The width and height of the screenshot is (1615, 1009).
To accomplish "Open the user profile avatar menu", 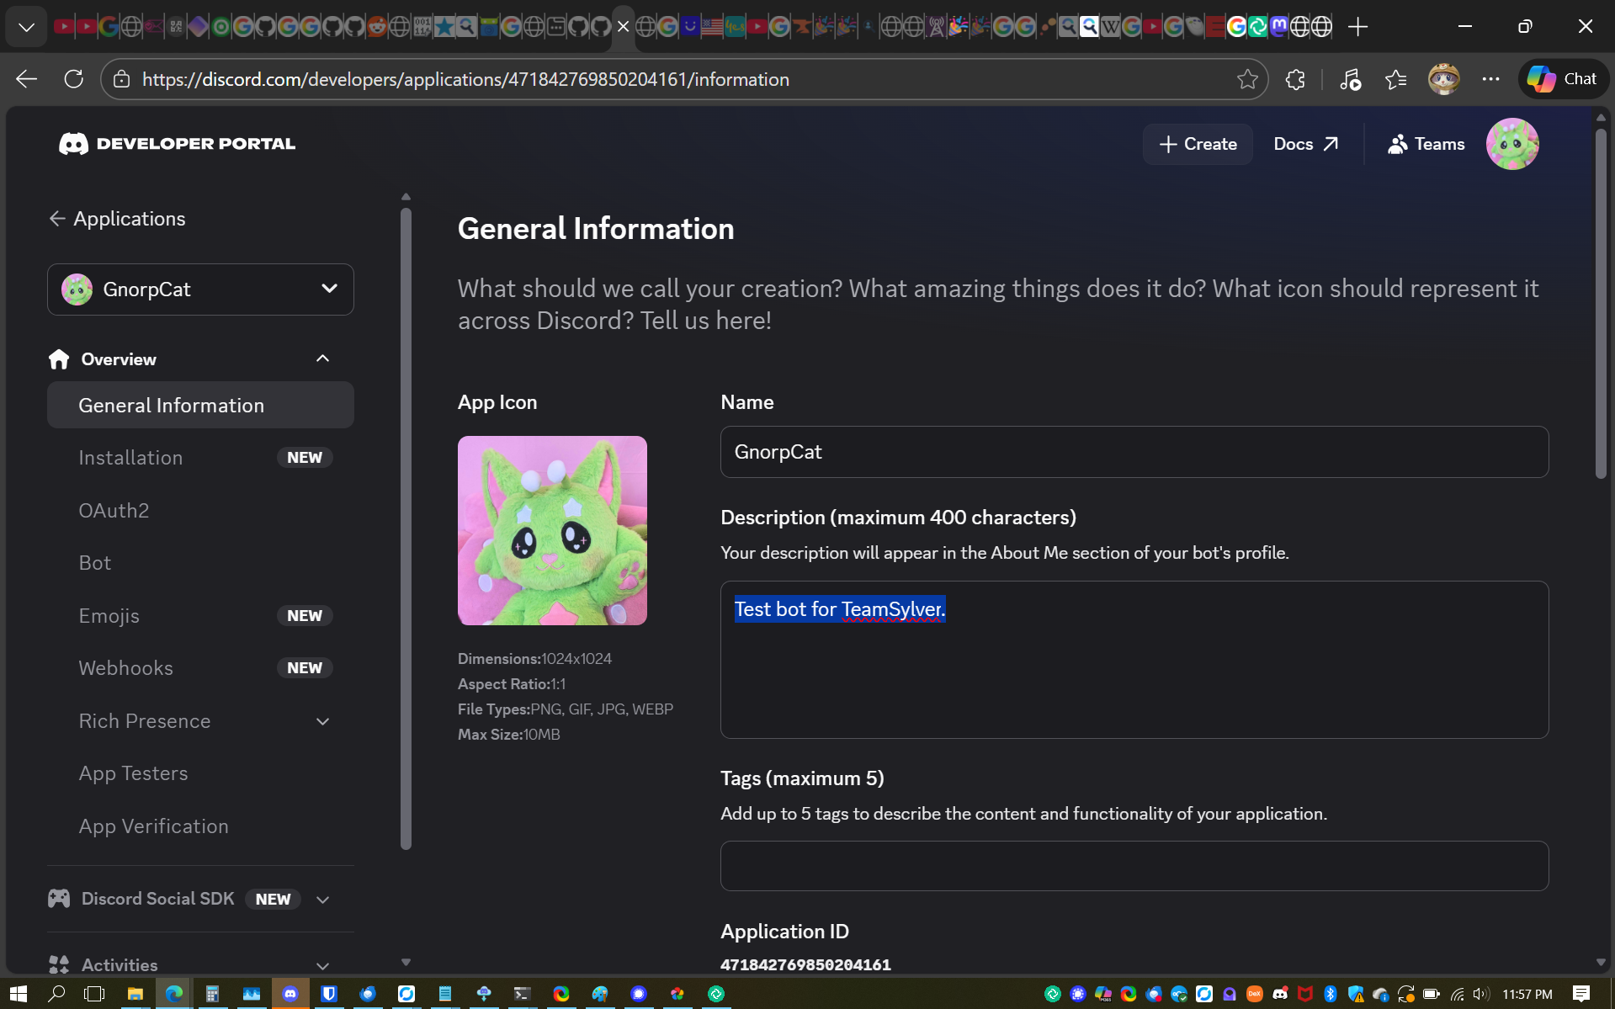I will point(1511,144).
